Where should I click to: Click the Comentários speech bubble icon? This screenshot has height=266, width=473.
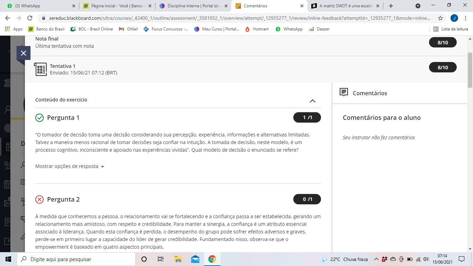coord(343,92)
